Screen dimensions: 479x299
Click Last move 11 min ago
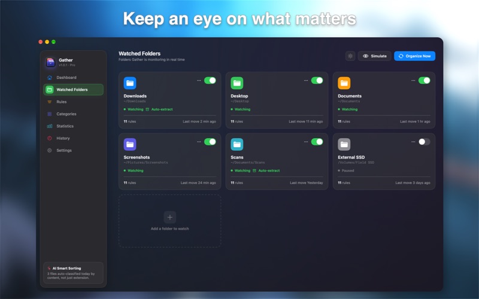click(x=306, y=121)
